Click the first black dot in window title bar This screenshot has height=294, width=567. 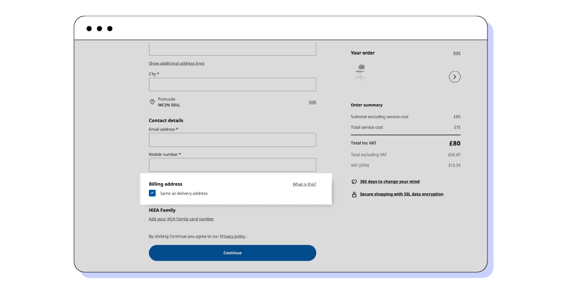[x=89, y=28]
